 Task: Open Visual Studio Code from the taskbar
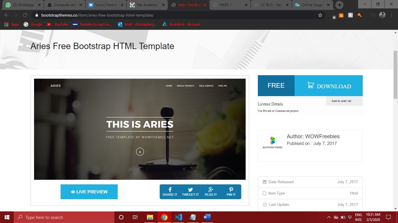click(179, 217)
